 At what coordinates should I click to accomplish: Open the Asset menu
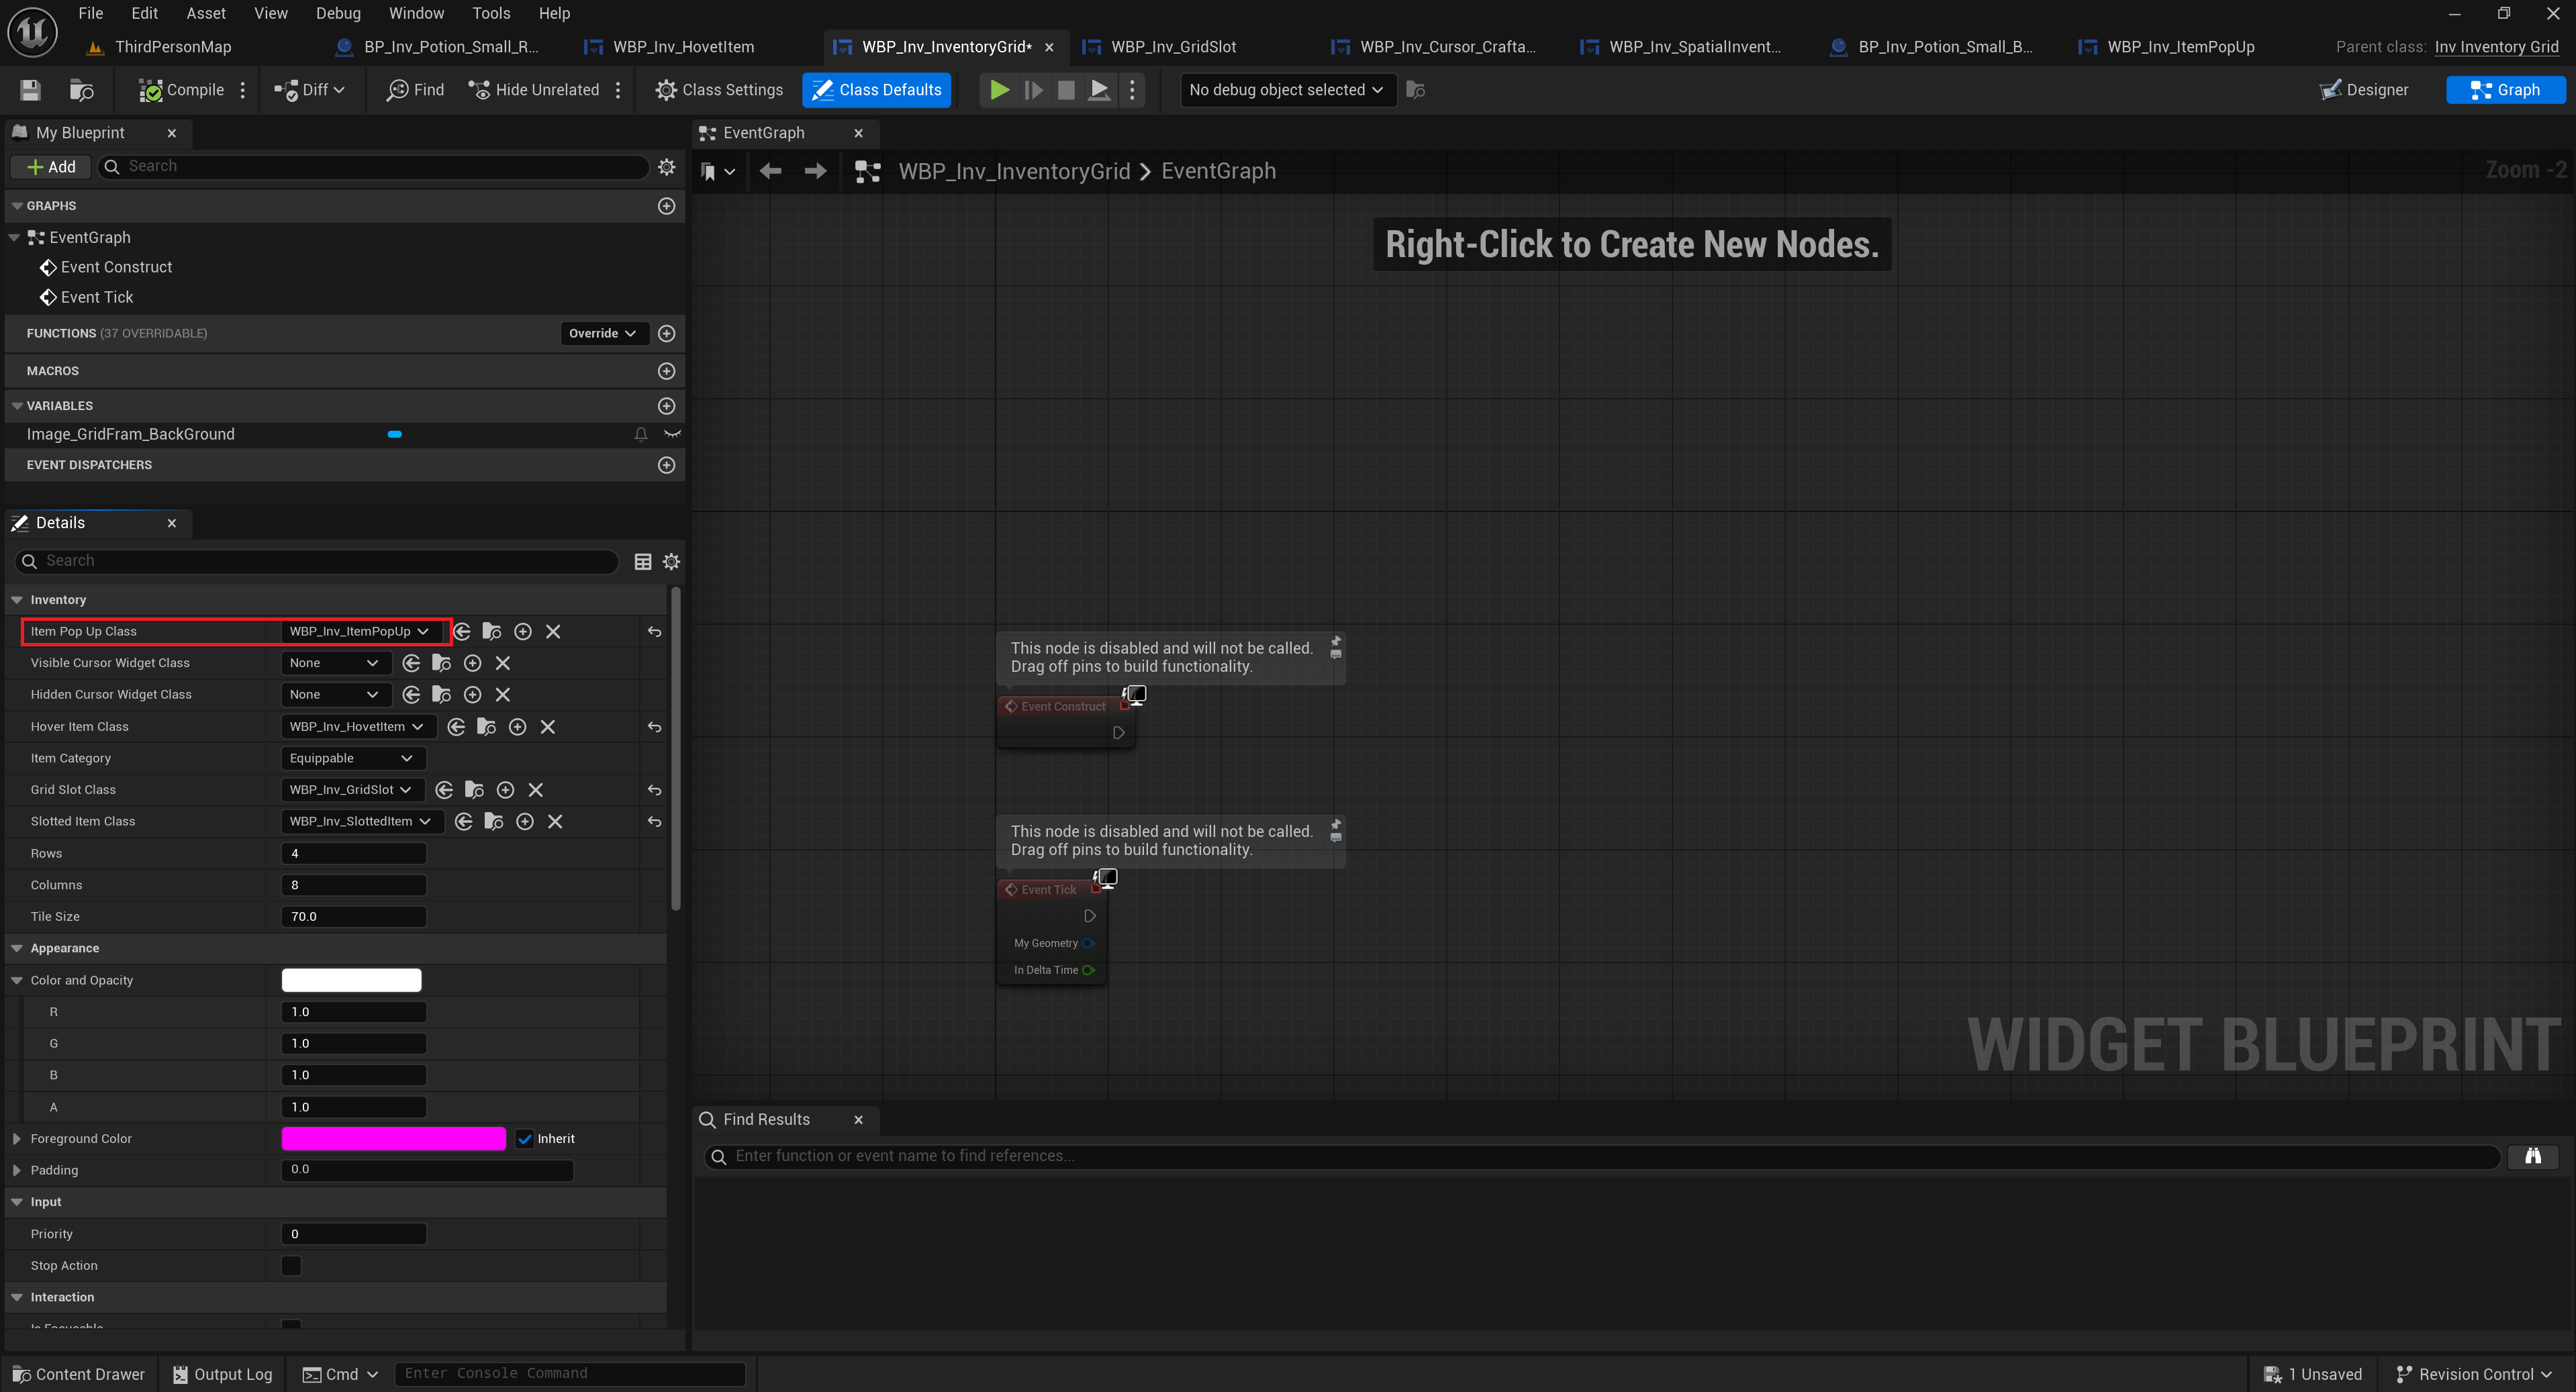(x=205, y=13)
